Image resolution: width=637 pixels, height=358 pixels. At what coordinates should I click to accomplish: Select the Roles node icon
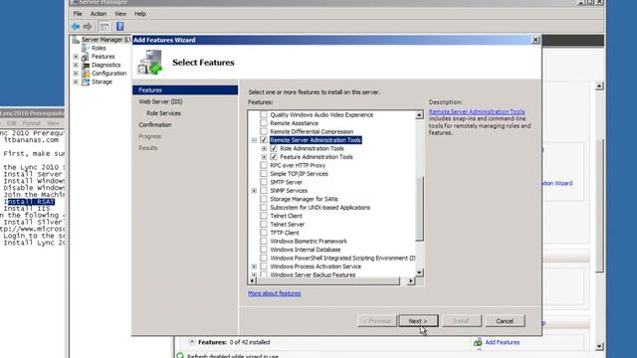point(86,48)
